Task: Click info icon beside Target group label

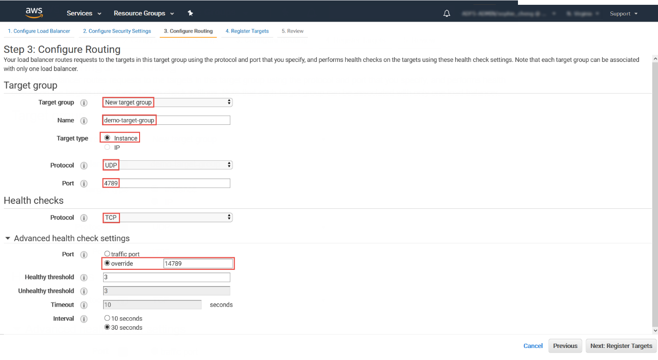Action: [84, 103]
